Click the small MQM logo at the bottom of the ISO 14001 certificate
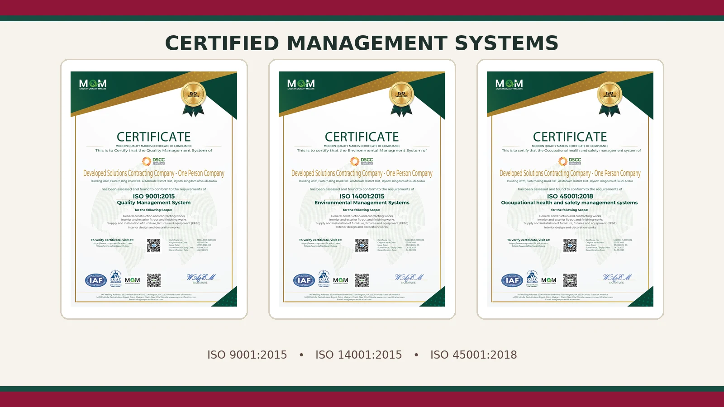The image size is (724, 407). (341, 280)
